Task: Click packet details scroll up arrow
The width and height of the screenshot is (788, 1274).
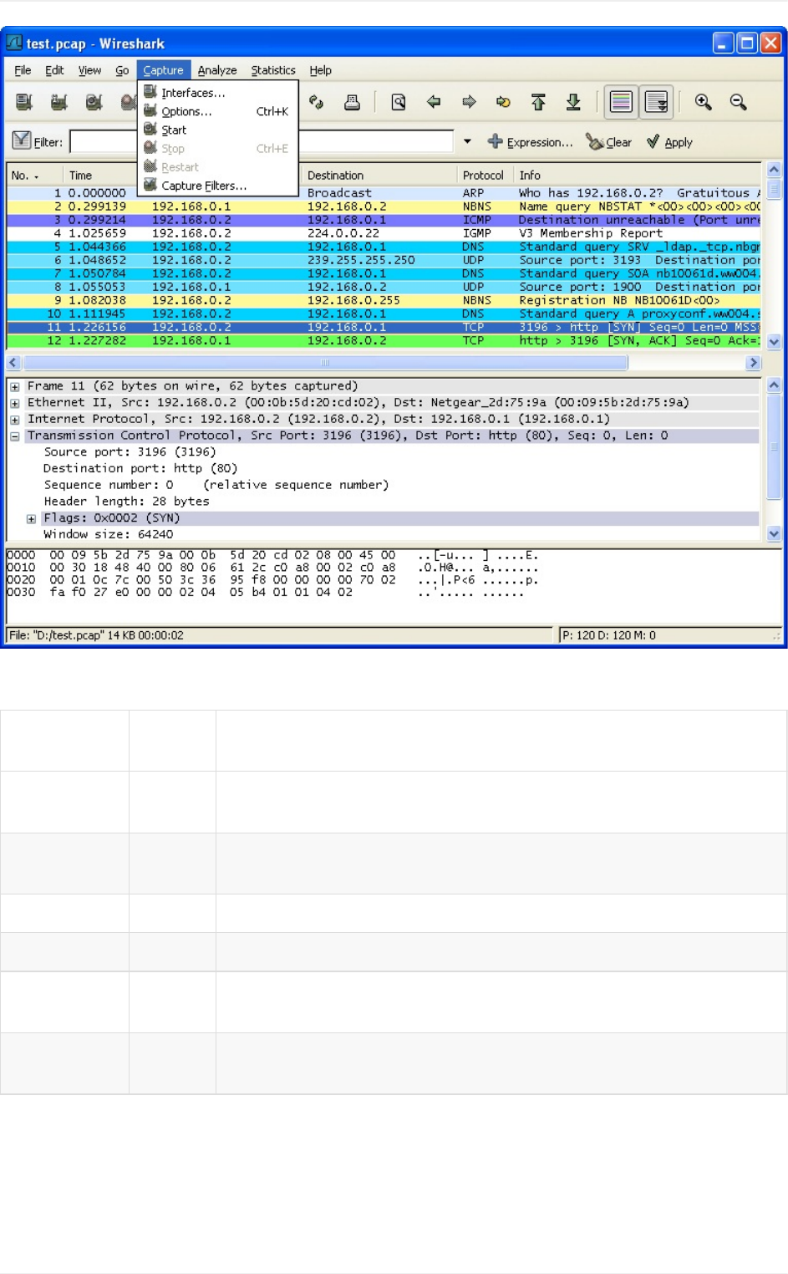Action: (774, 385)
